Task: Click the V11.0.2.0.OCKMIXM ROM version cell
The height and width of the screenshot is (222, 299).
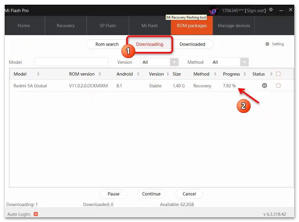Action: click(x=88, y=86)
